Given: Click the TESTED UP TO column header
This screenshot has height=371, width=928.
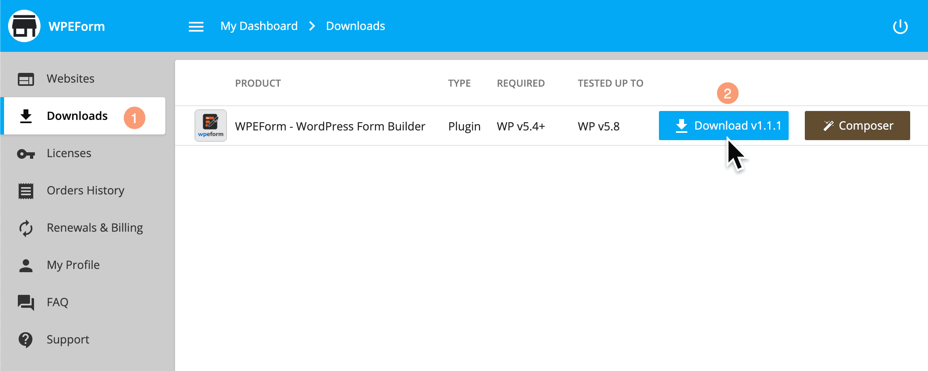Looking at the screenshot, I should 611,83.
